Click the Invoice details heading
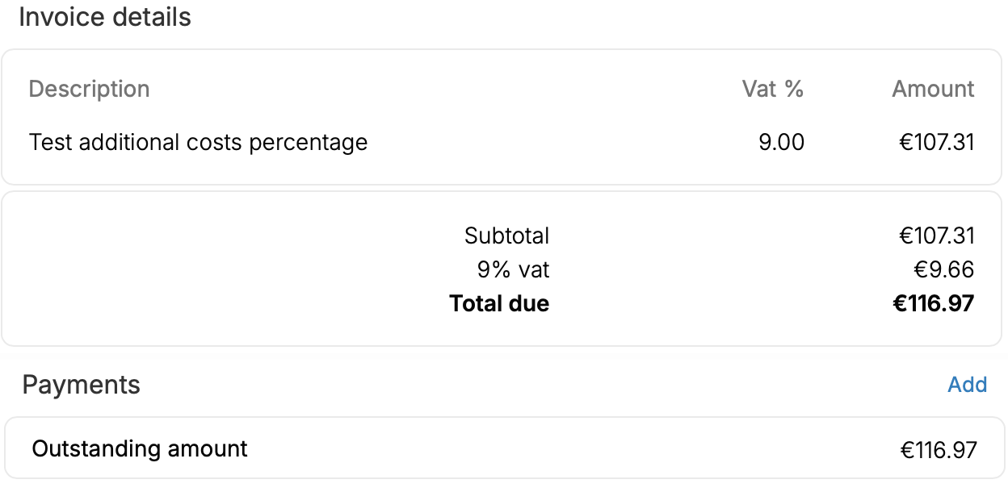1008x492 pixels. pos(105,17)
